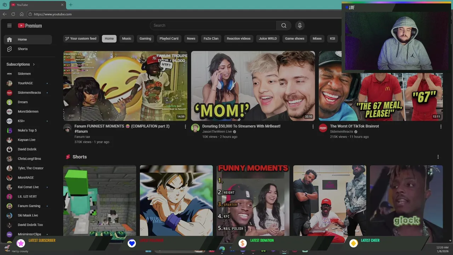This screenshot has width=453, height=255.
Task: Select the FaZe Clan filter chip
Action: 211,39
